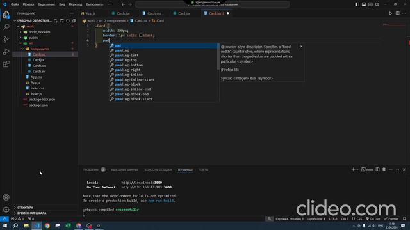Open explorer panel more actions ellipsis
This screenshot has height=230, width=410.
(72, 13)
